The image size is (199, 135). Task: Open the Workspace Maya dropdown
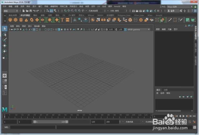point(180,6)
